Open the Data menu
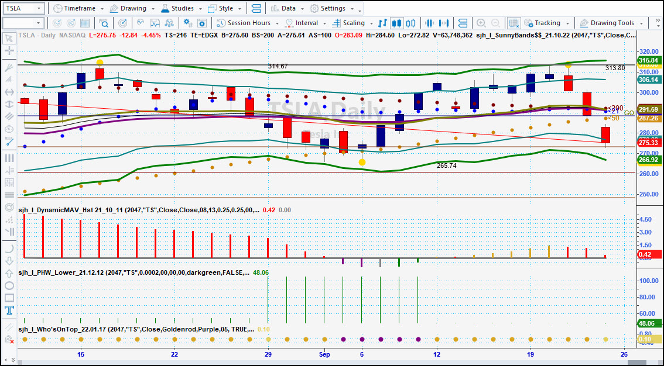664x366 pixels. tap(286, 8)
